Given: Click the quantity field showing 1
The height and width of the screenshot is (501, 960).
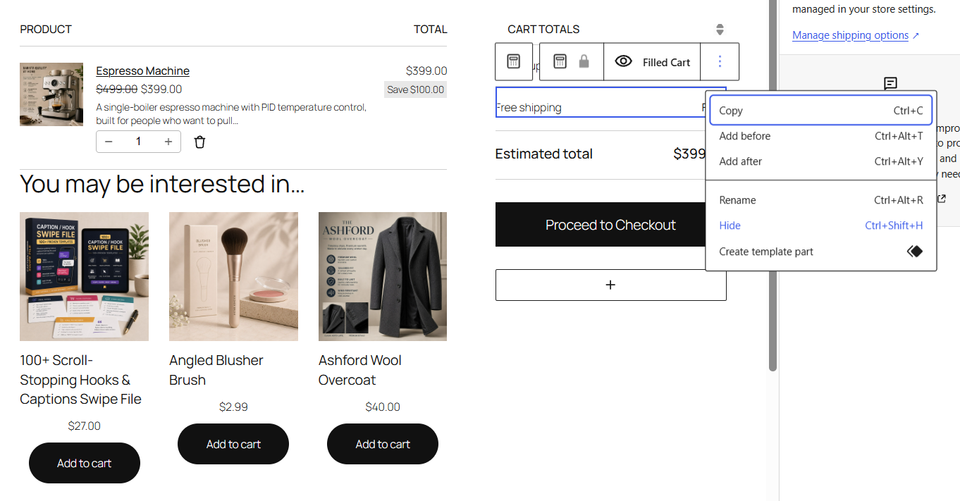Looking at the screenshot, I should click(138, 142).
